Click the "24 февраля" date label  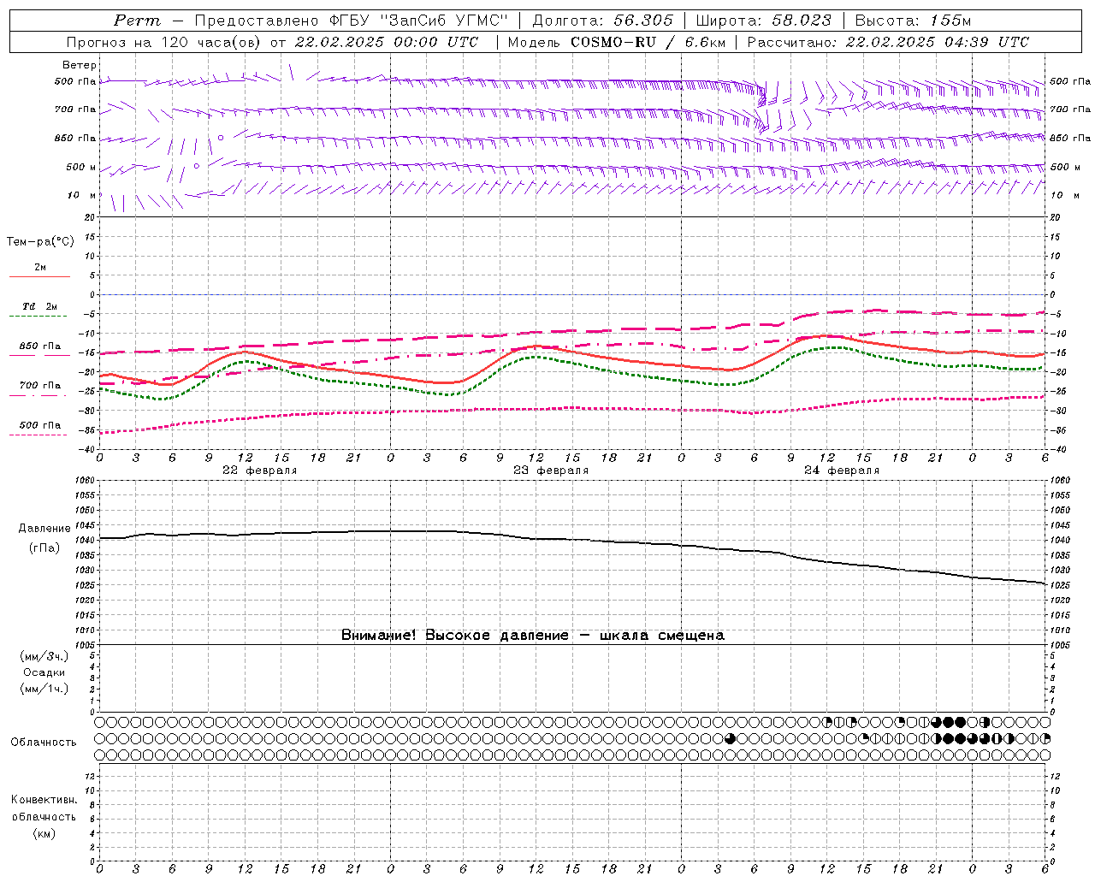842,471
